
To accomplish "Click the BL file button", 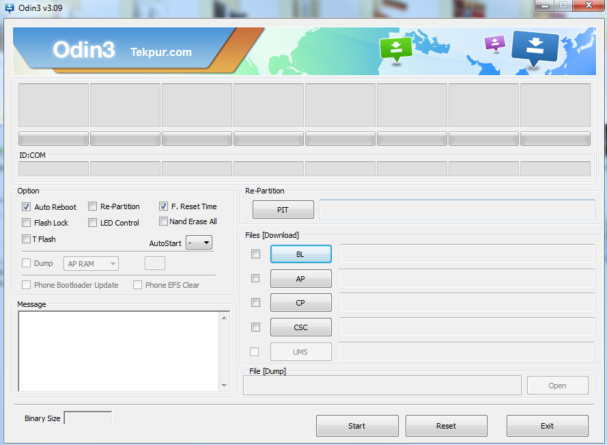I will [x=301, y=254].
